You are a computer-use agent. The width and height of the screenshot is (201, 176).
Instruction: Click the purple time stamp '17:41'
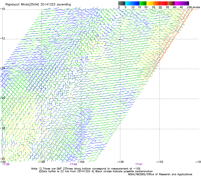[139, 164]
